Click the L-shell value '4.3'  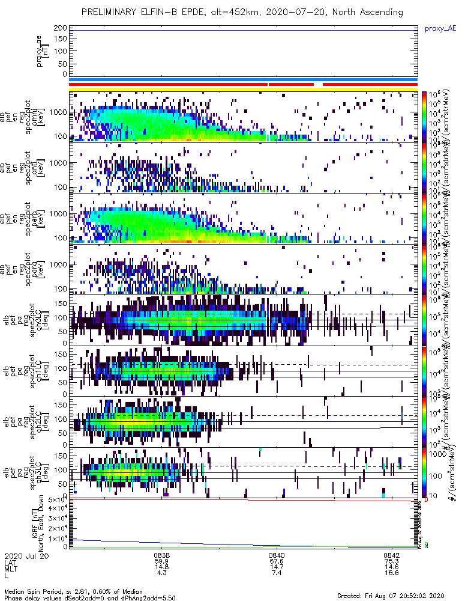162,573
